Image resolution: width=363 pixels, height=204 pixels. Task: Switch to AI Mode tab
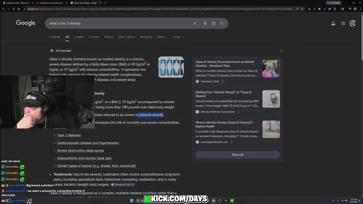tap(55, 37)
